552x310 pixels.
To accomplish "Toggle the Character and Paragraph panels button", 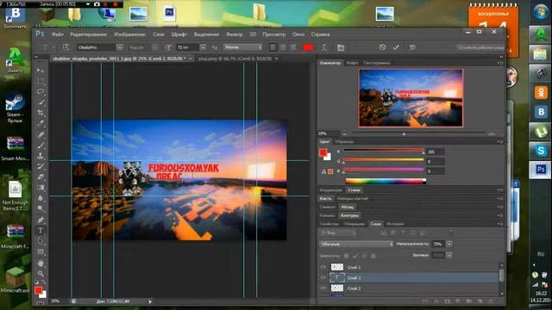I will 341,47.
